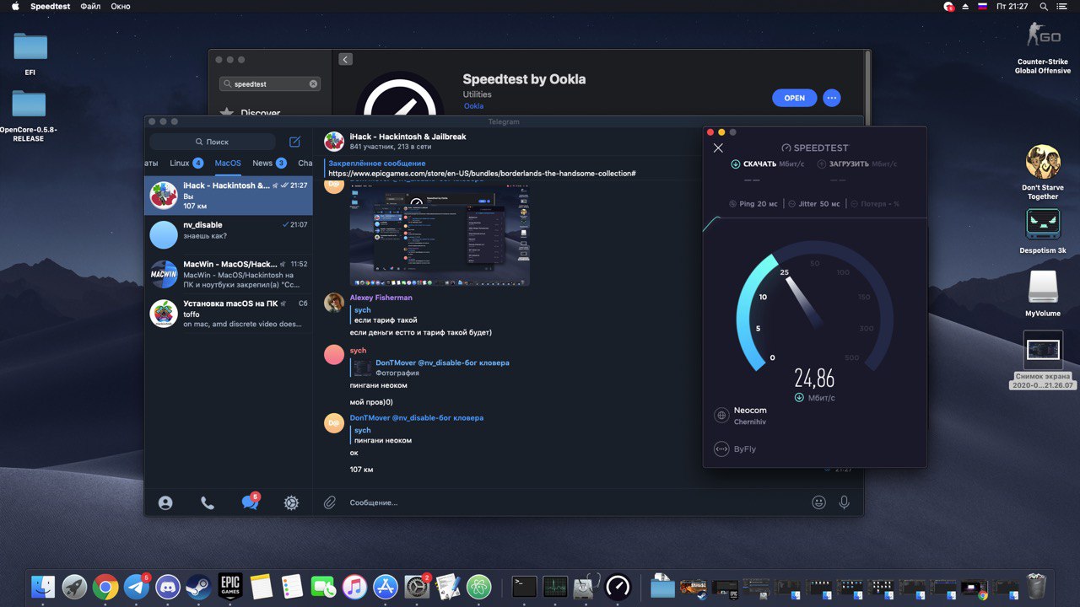
Task: Click the Ping 20 мс indicator
Action: tap(753, 204)
